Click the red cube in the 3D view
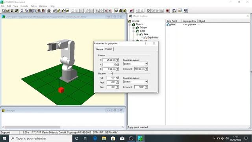The height and width of the screenshot is (142, 252). click(x=61, y=90)
